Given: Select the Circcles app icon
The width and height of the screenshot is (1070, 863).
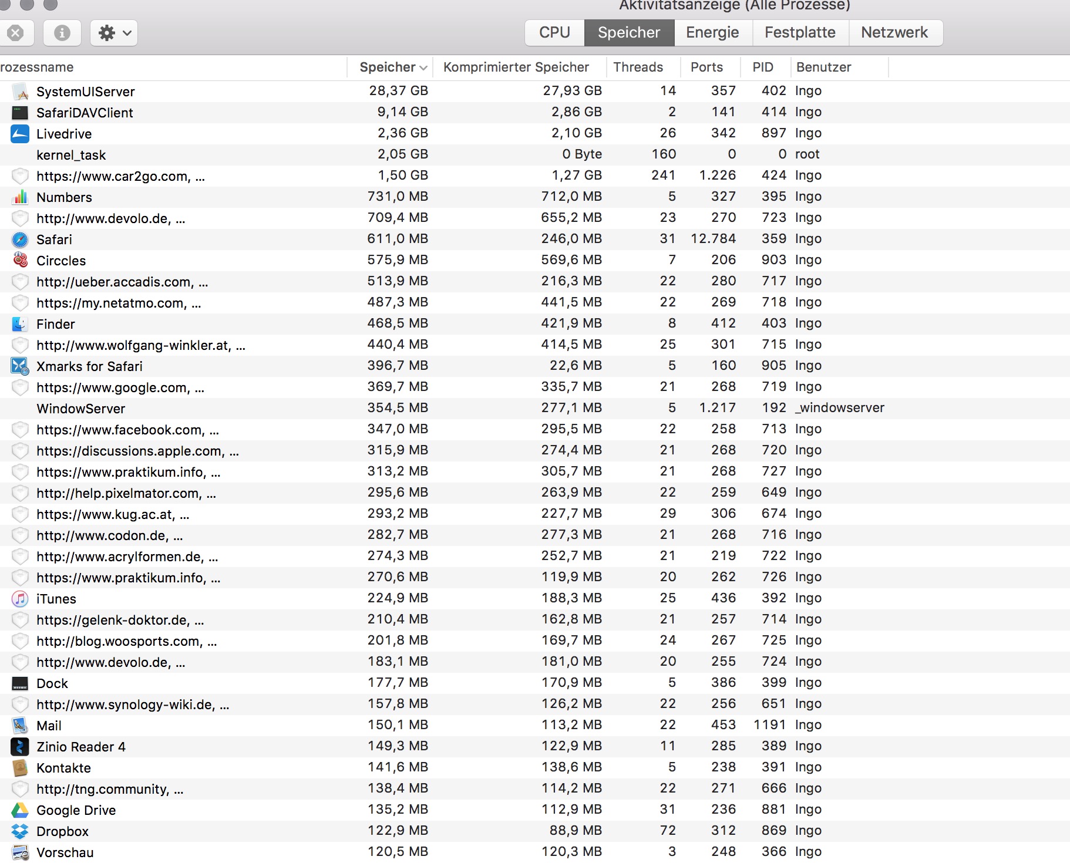Looking at the screenshot, I should click(20, 260).
